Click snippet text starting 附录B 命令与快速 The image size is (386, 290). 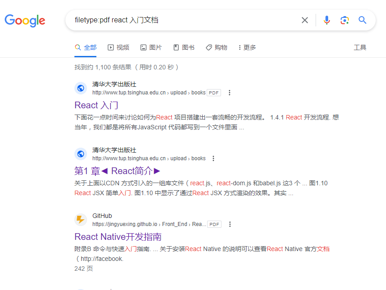[x=202, y=254]
